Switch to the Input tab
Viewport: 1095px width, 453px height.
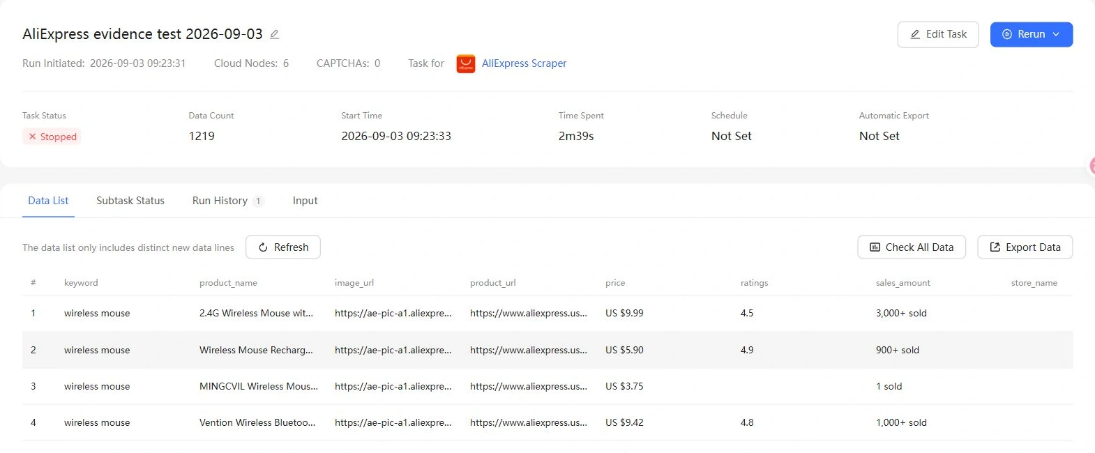[x=305, y=201]
